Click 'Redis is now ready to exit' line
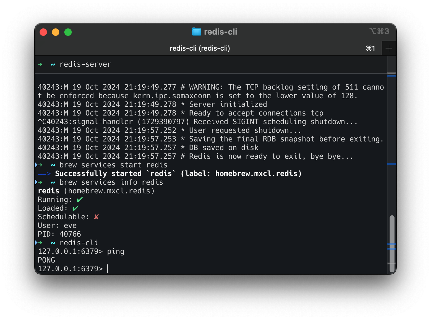Screen dimensions: 431x320 195,156
